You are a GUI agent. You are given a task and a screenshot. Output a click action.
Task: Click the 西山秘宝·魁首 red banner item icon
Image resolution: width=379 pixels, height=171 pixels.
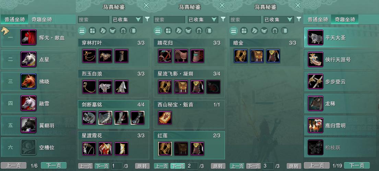(x=165, y=118)
